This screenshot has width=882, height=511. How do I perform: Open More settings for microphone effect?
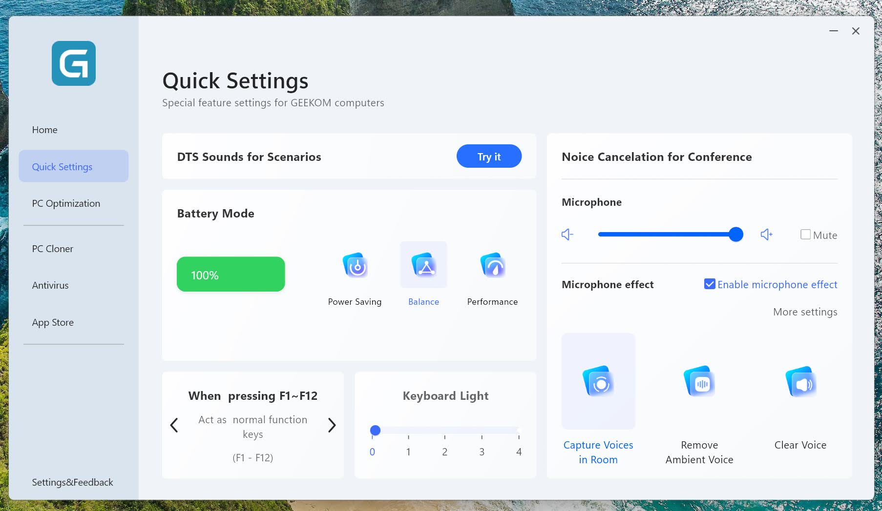click(x=805, y=312)
